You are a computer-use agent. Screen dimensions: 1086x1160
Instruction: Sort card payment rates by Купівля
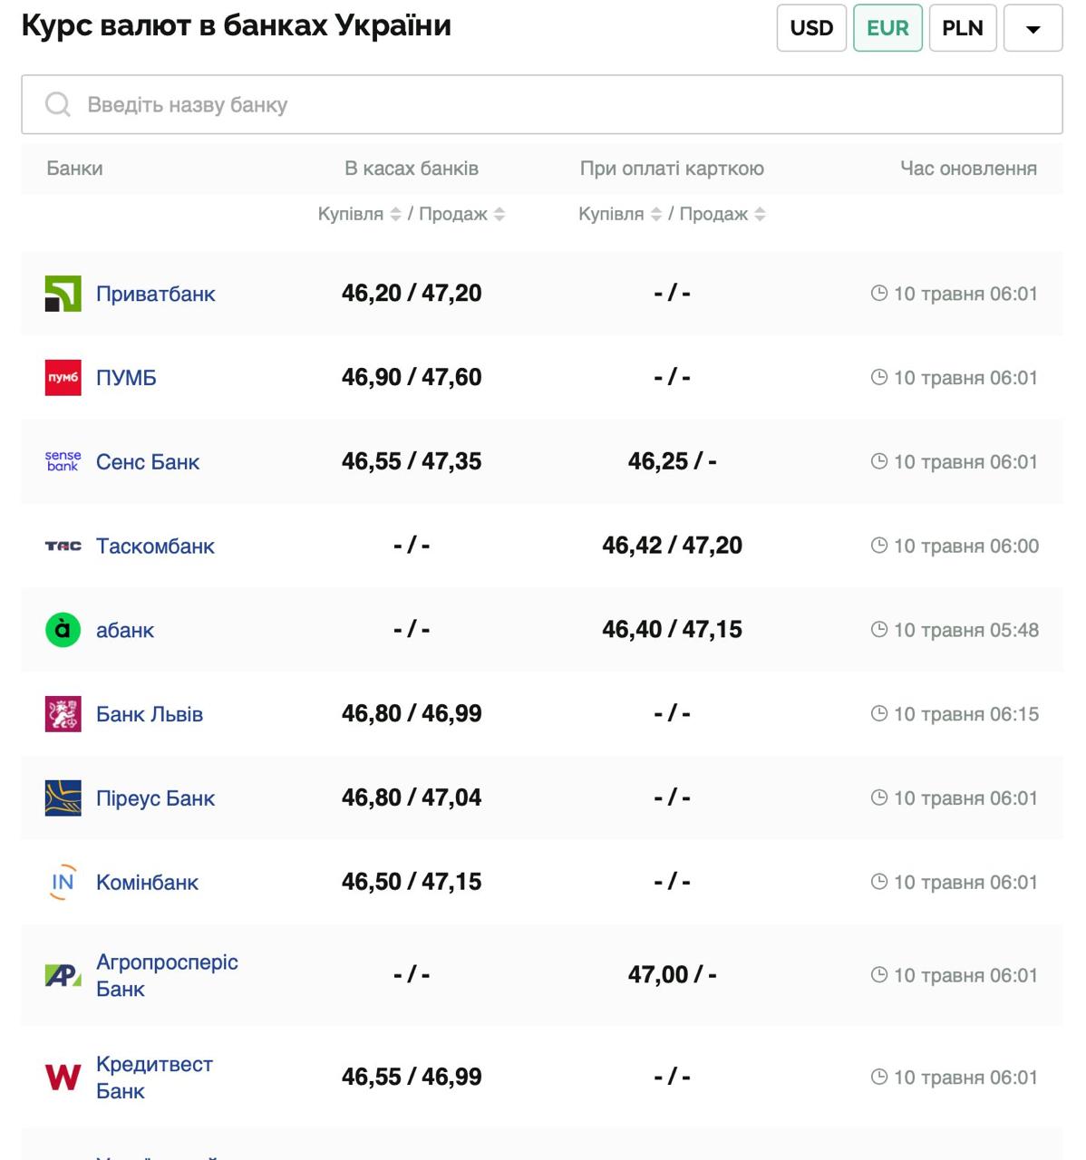(x=656, y=215)
